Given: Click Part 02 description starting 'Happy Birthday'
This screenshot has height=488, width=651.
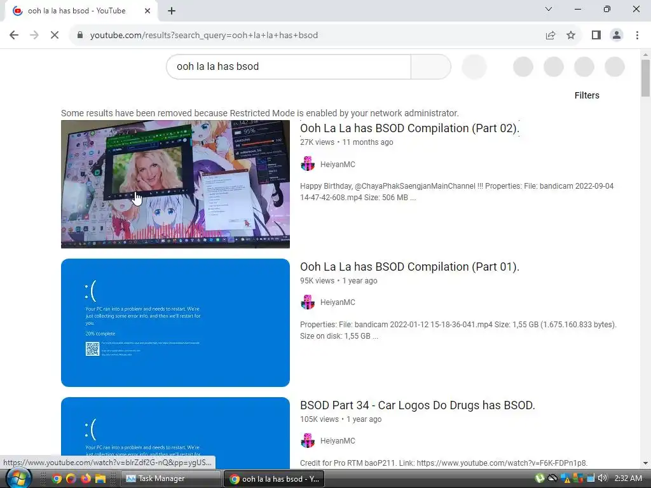Looking at the screenshot, I should coord(456,192).
